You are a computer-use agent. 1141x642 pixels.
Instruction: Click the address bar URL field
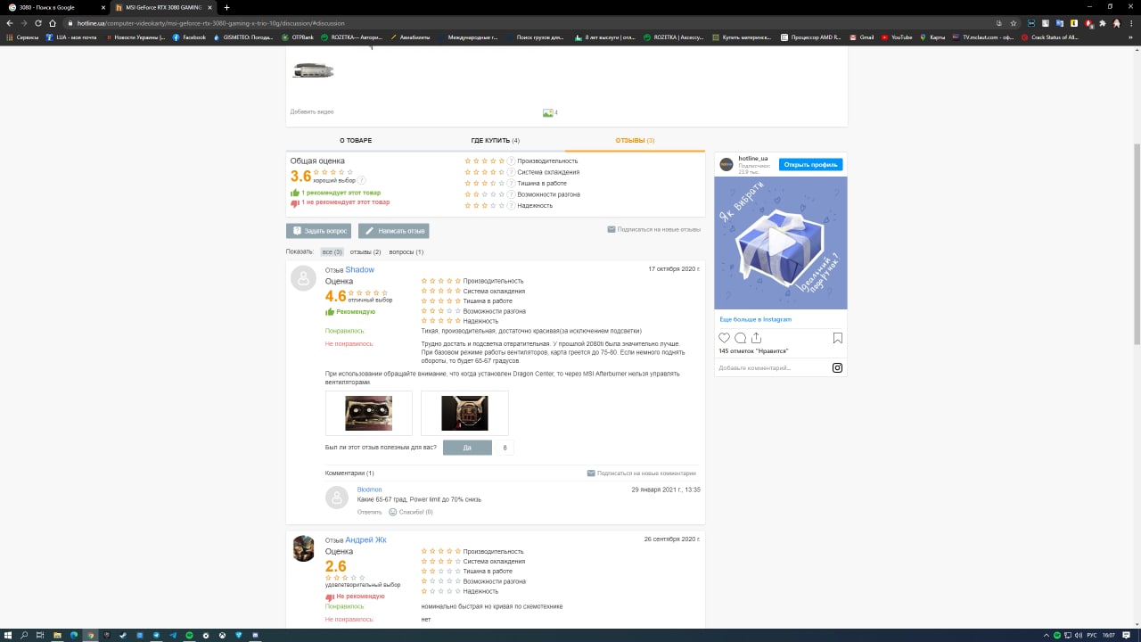(535, 23)
